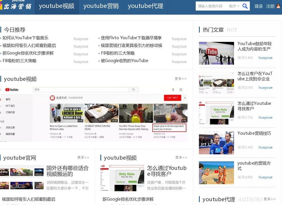
Task: Open hot article 怎么通过Youtube寻找客户
Action: click(254, 106)
